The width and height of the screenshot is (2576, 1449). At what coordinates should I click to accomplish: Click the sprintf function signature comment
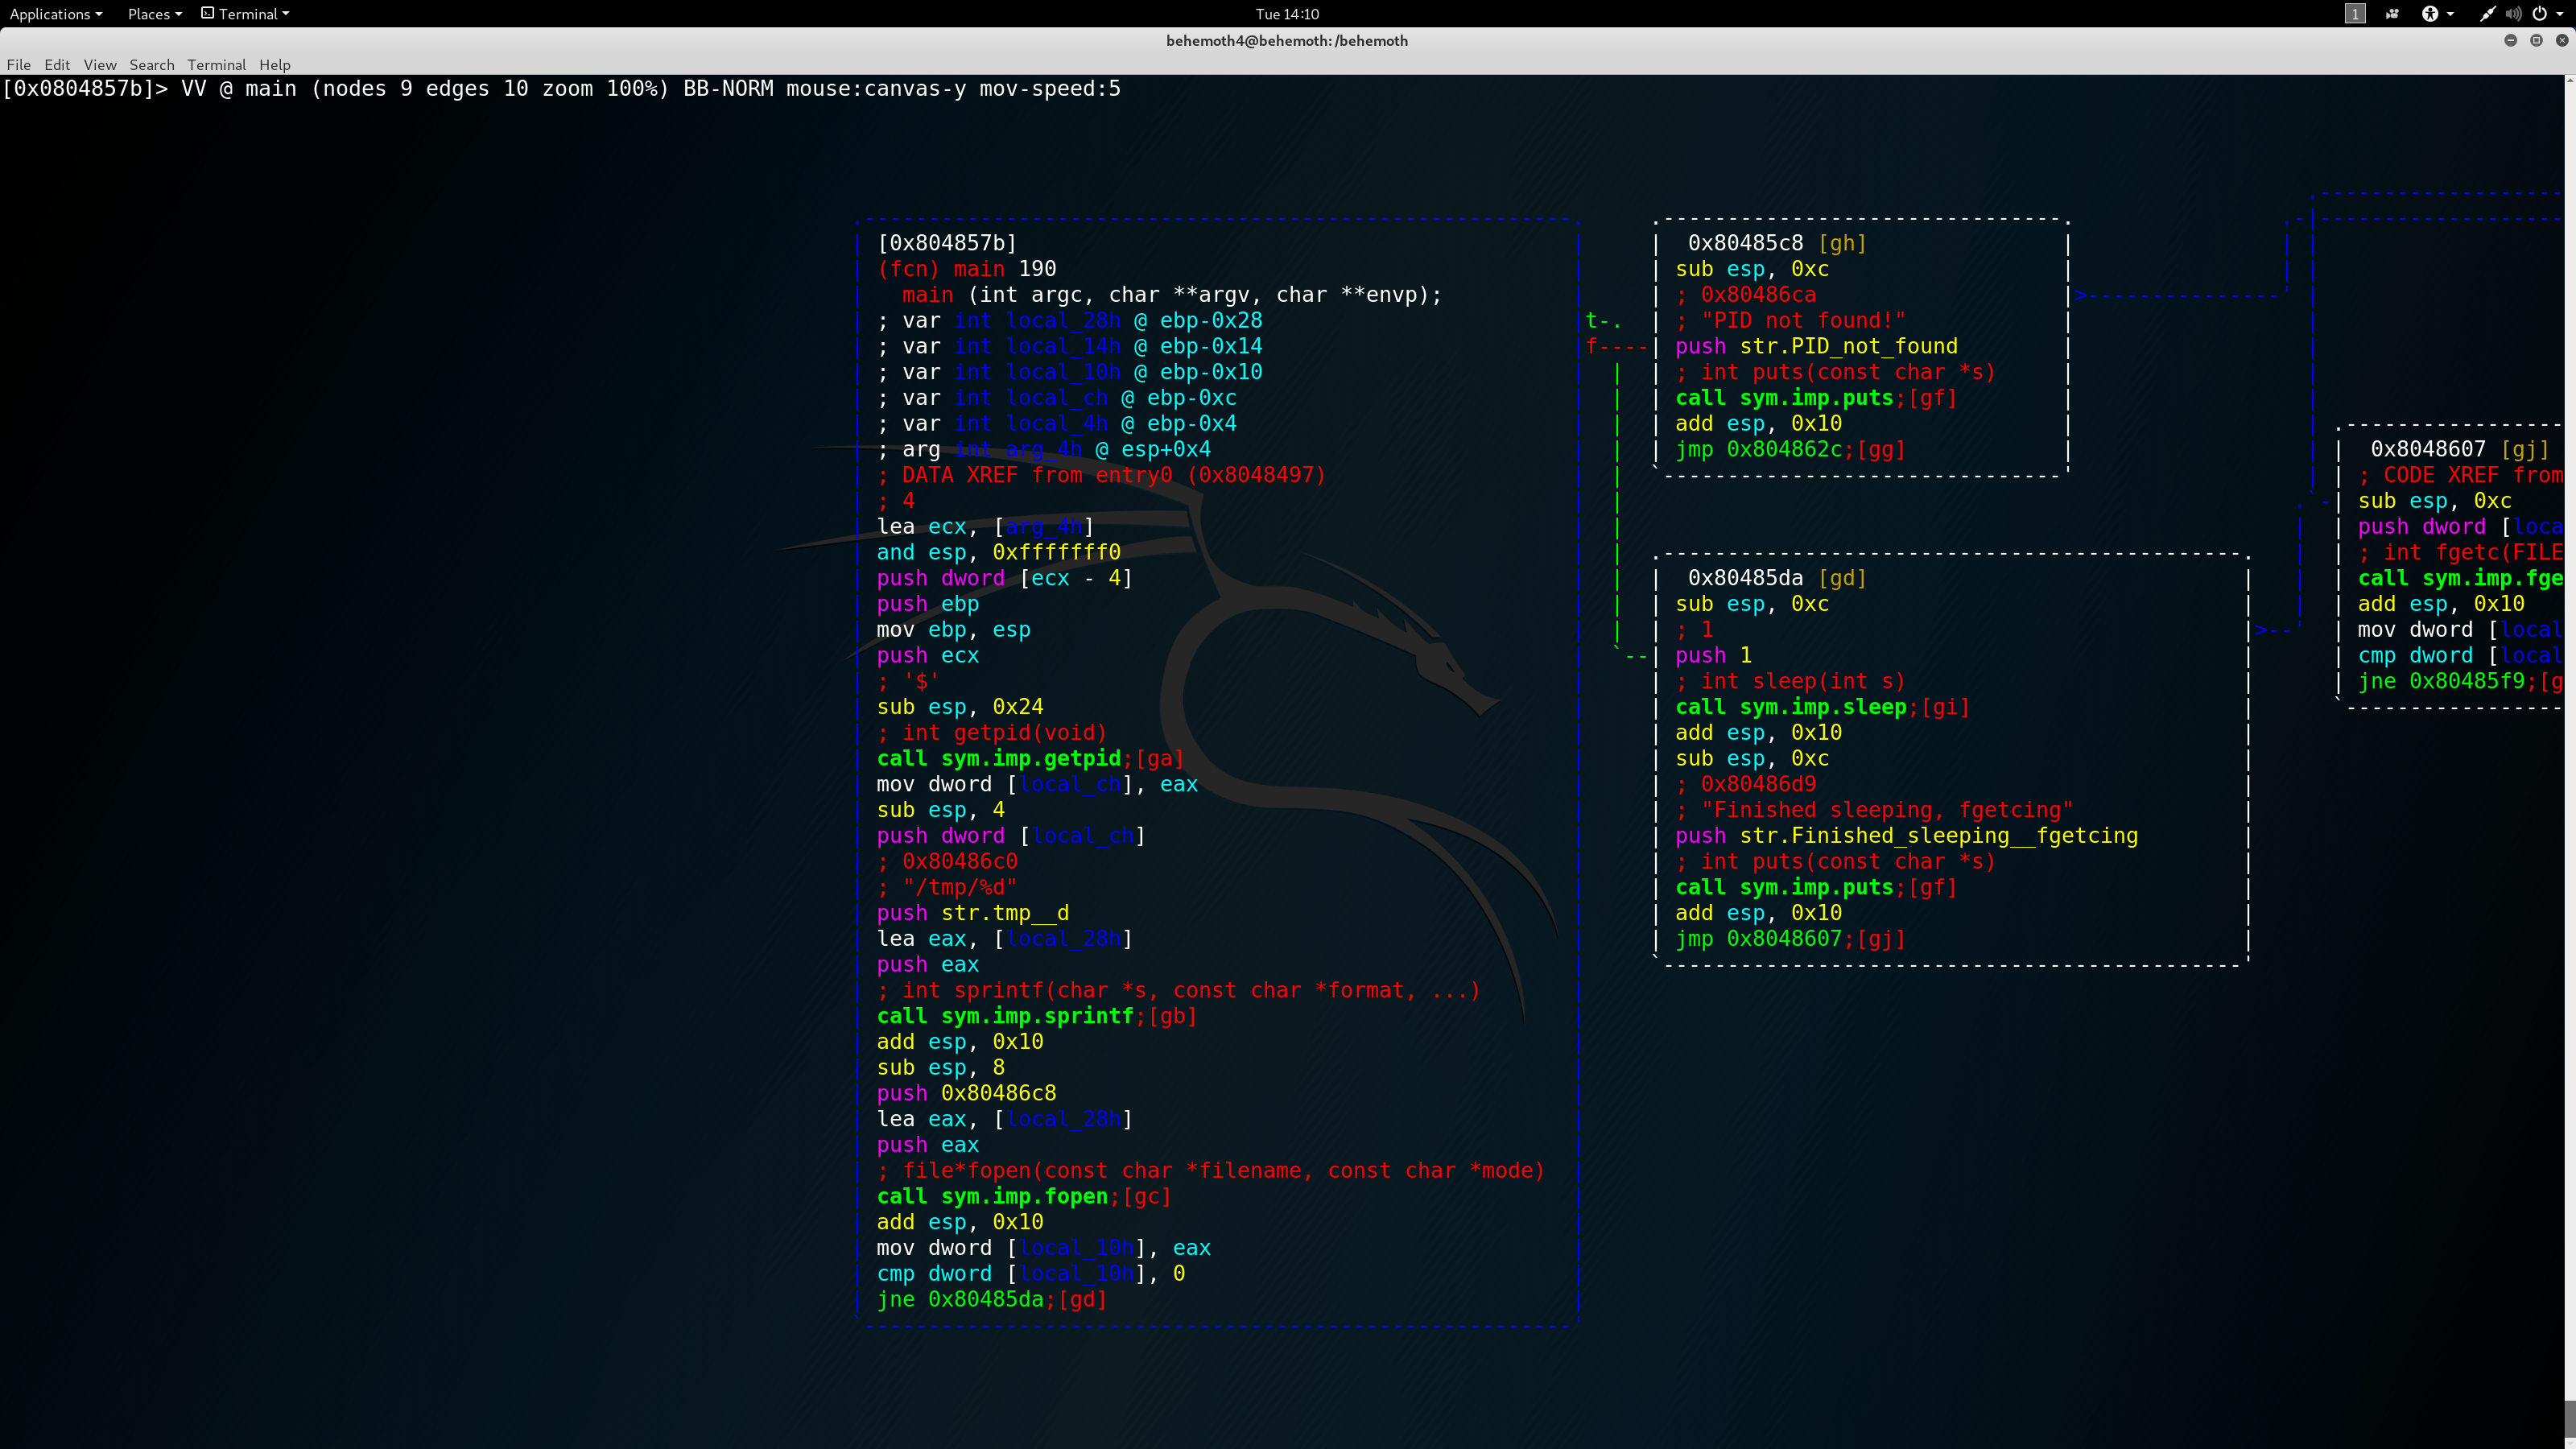tap(1178, 990)
